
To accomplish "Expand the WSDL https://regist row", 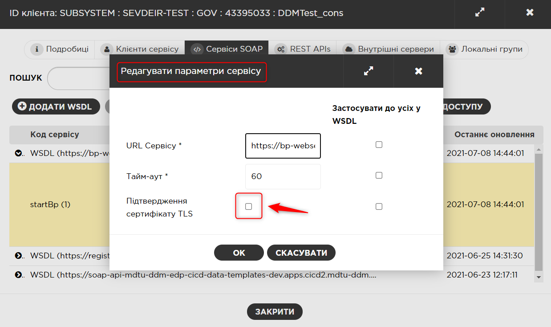I will pyautogui.click(x=19, y=256).
